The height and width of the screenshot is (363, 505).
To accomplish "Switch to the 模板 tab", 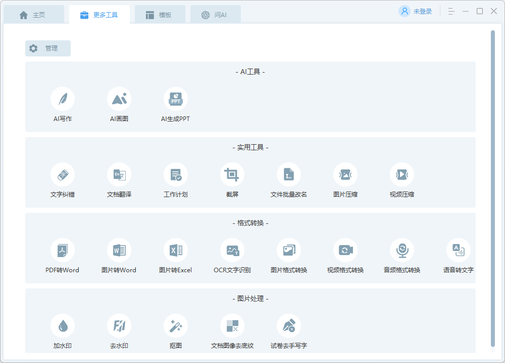I will pos(160,15).
